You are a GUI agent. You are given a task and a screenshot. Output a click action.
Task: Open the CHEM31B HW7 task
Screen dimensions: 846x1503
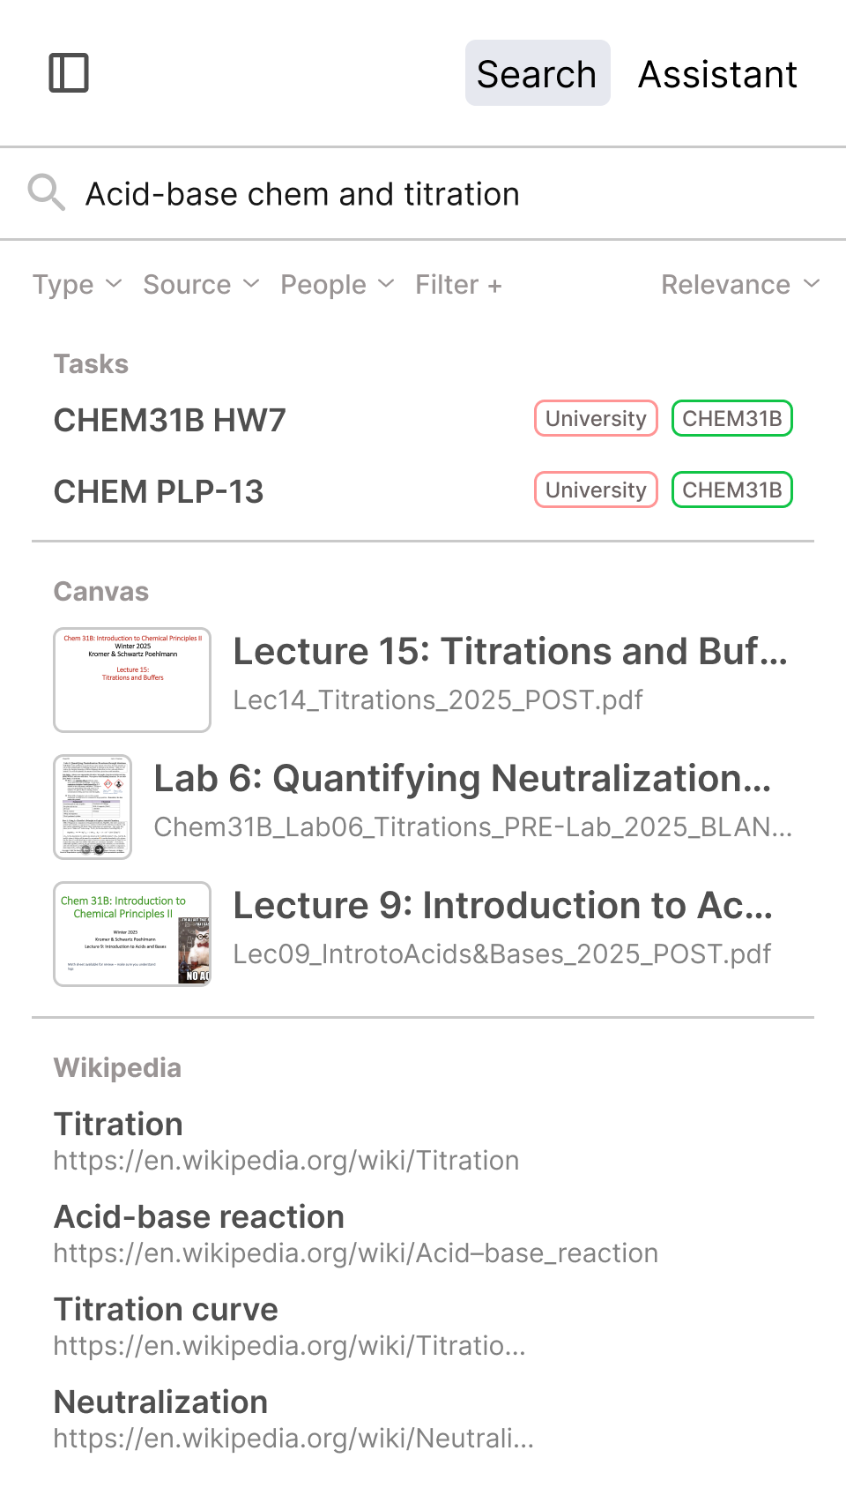[x=170, y=421]
